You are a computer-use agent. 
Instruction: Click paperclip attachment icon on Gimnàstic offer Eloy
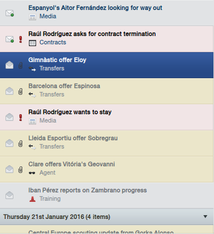[x=21, y=65]
